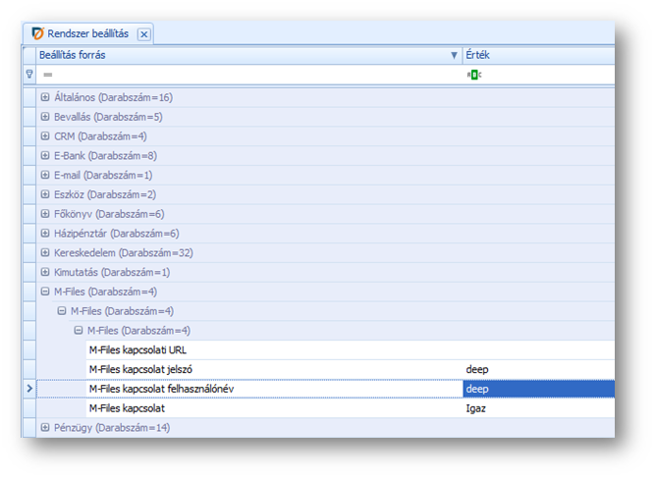Collapse the top-level M-Files group
656x479 pixels.
tap(45, 292)
